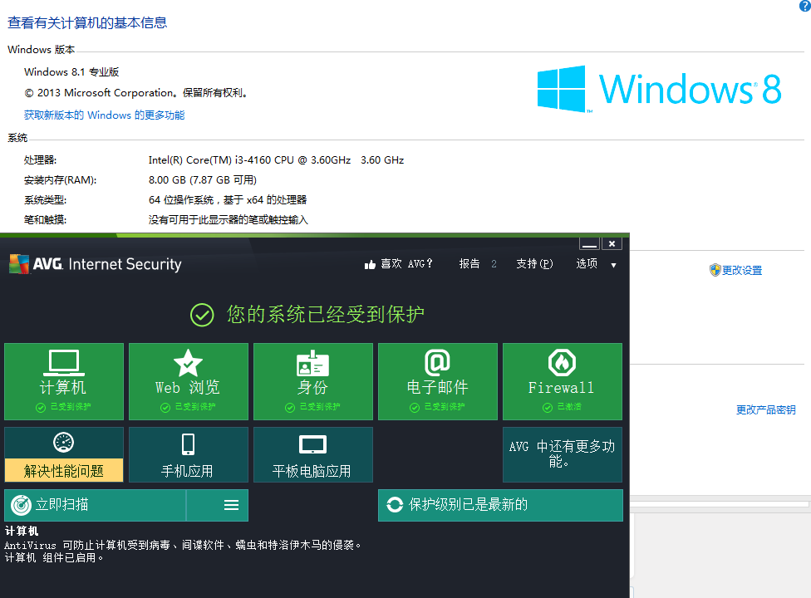Open the 报告 menu
The height and width of the screenshot is (598, 811).
pos(469,263)
